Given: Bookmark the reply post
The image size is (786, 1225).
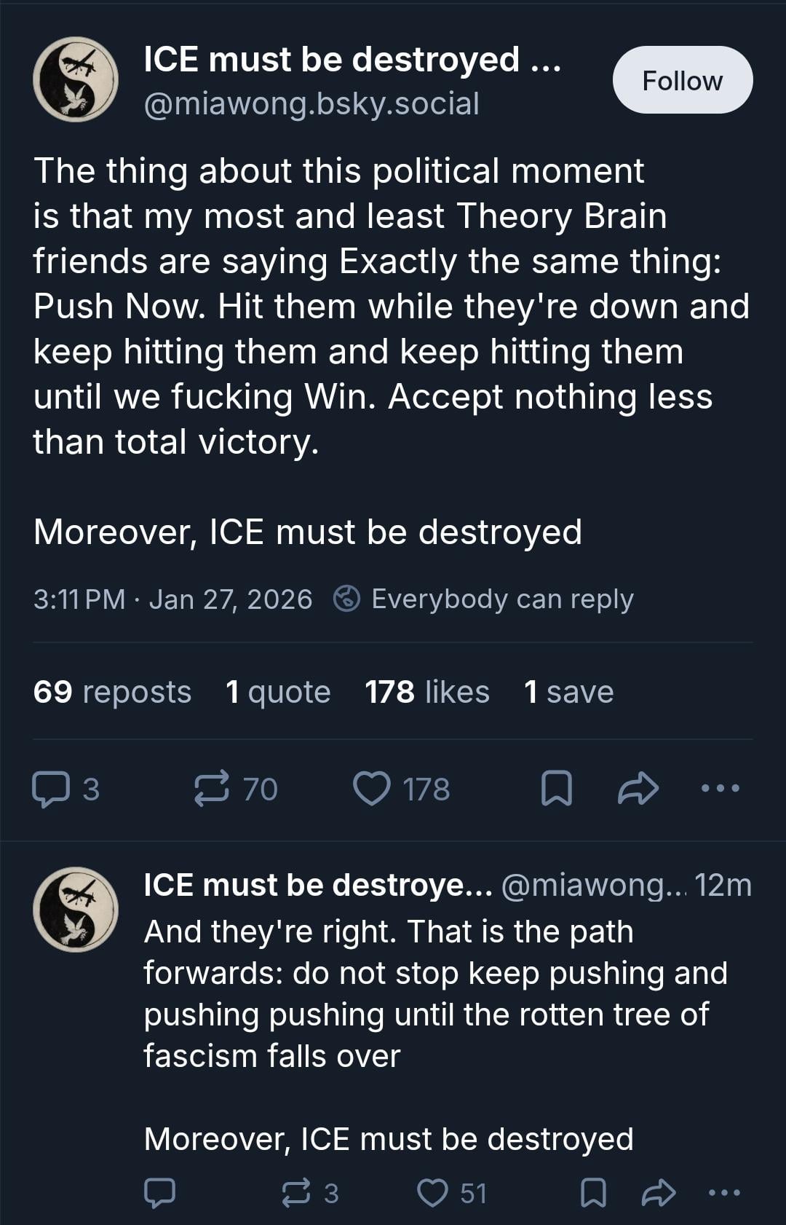Looking at the screenshot, I should [x=593, y=1193].
